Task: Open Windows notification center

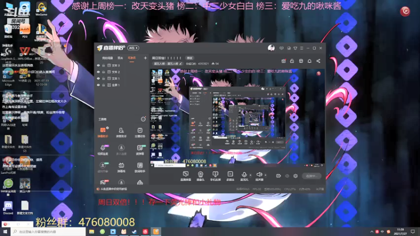Action: pyautogui.click(x=413, y=231)
